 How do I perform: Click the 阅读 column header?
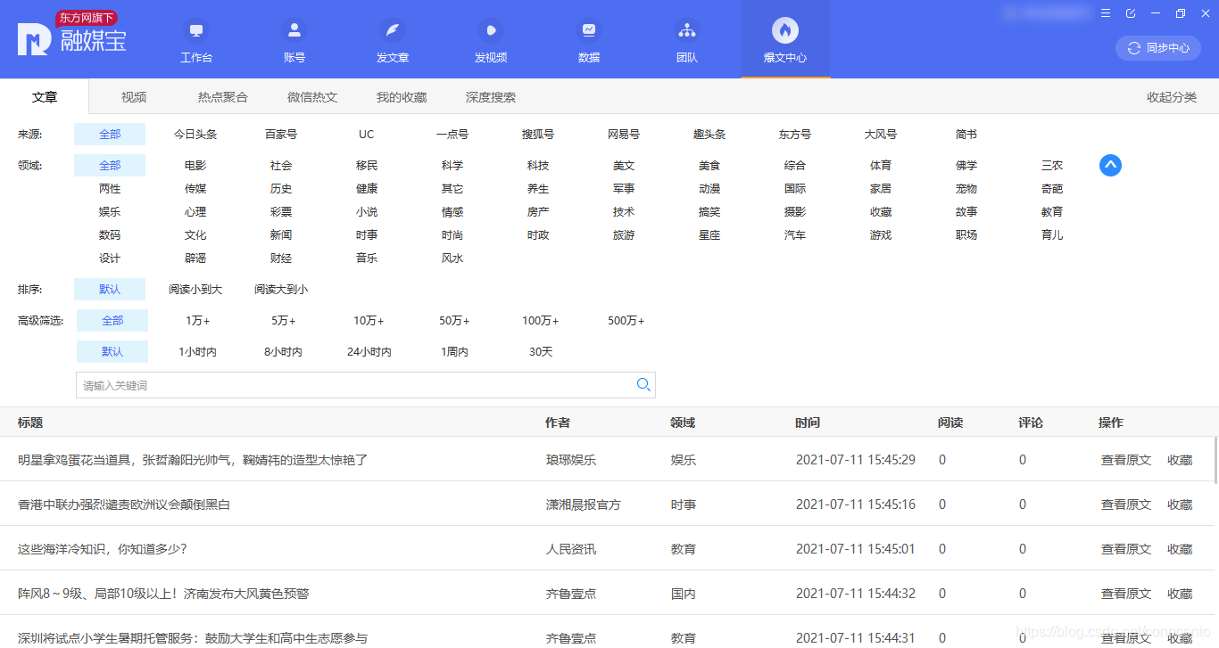[950, 422]
